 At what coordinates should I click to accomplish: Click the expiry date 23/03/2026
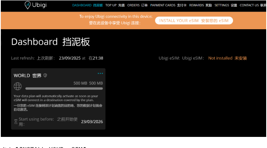coord(92,122)
